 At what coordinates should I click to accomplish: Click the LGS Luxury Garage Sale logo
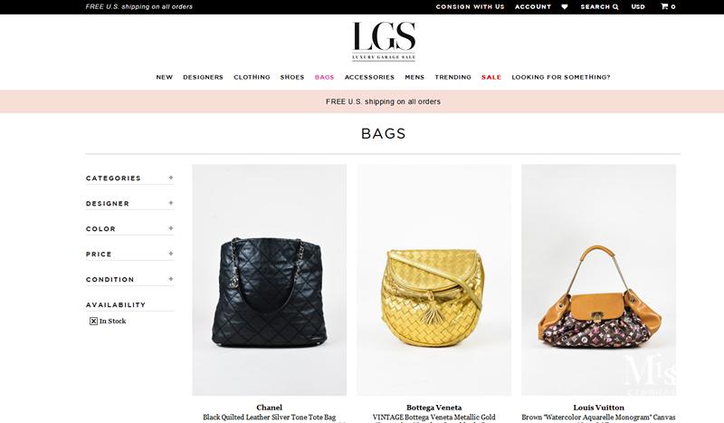coord(384,42)
